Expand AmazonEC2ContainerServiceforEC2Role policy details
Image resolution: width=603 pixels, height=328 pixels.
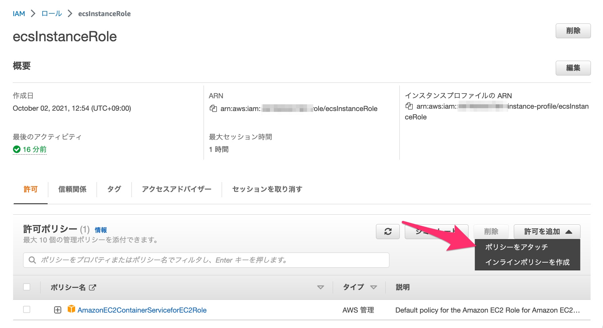click(58, 310)
